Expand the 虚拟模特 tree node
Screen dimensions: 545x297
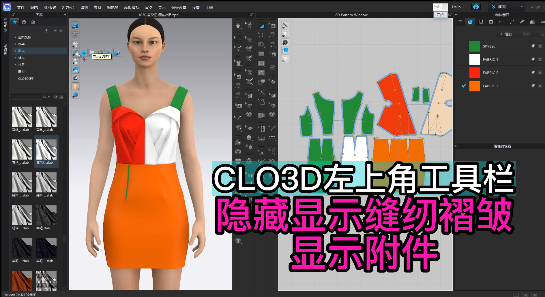15,37
